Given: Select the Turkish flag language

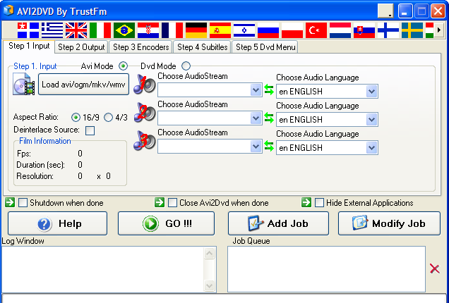Looking at the screenshot, I should [316, 30].
